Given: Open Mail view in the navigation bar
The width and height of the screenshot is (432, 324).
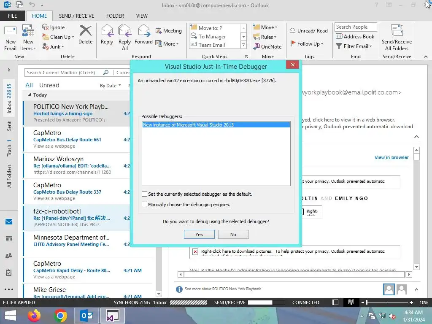Looking at the screenshot, I should (9, 221).
